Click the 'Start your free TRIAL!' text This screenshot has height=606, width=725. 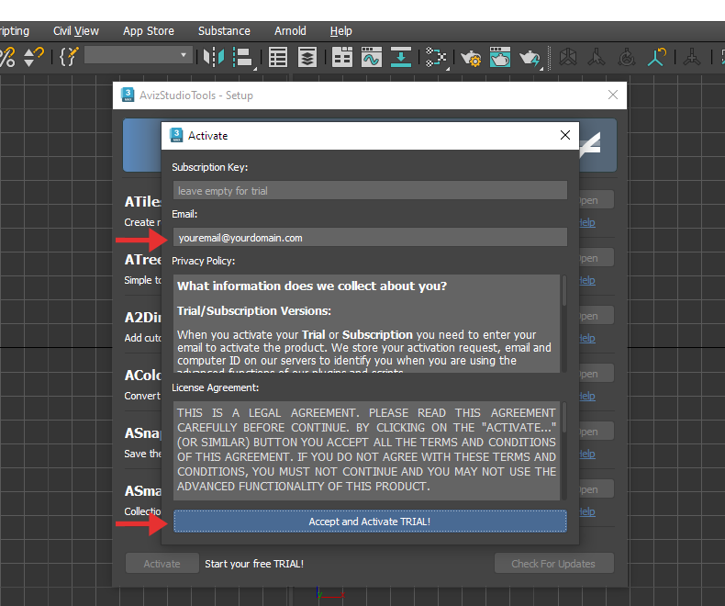[254, 564]
